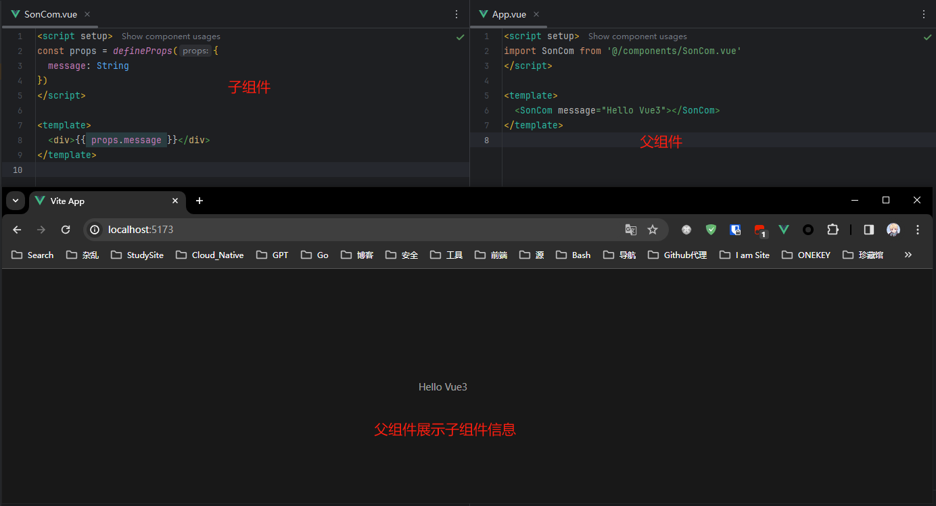The image size is (936, 506).
Task: Click line number 8 in App.vue gutter
Action: tap(487, 140)
